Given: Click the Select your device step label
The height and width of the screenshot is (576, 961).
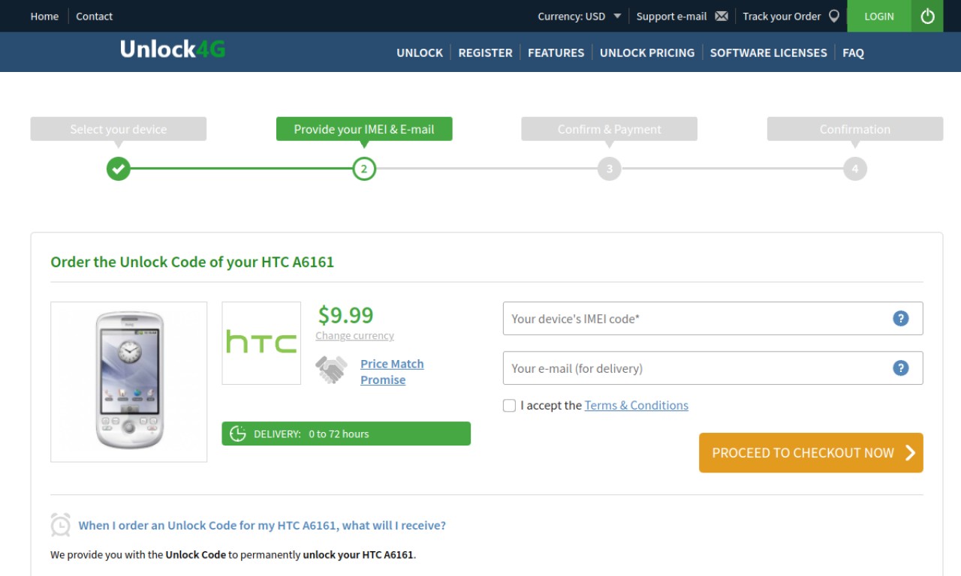Looking at the screenshot, I should pyautogui.click(x=119, y=129).
